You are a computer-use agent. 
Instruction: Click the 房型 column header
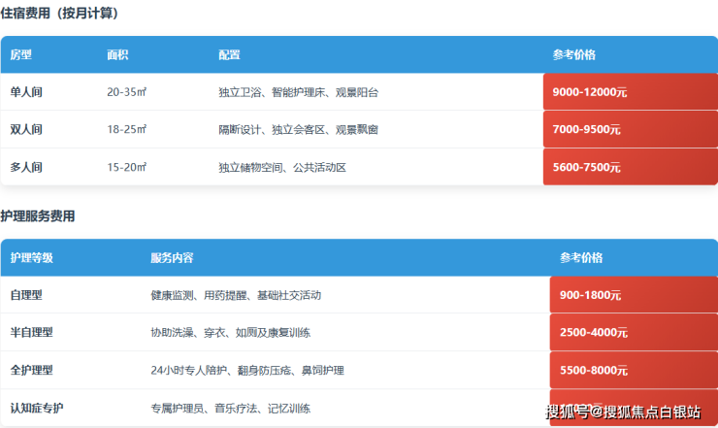coord(21,55)
